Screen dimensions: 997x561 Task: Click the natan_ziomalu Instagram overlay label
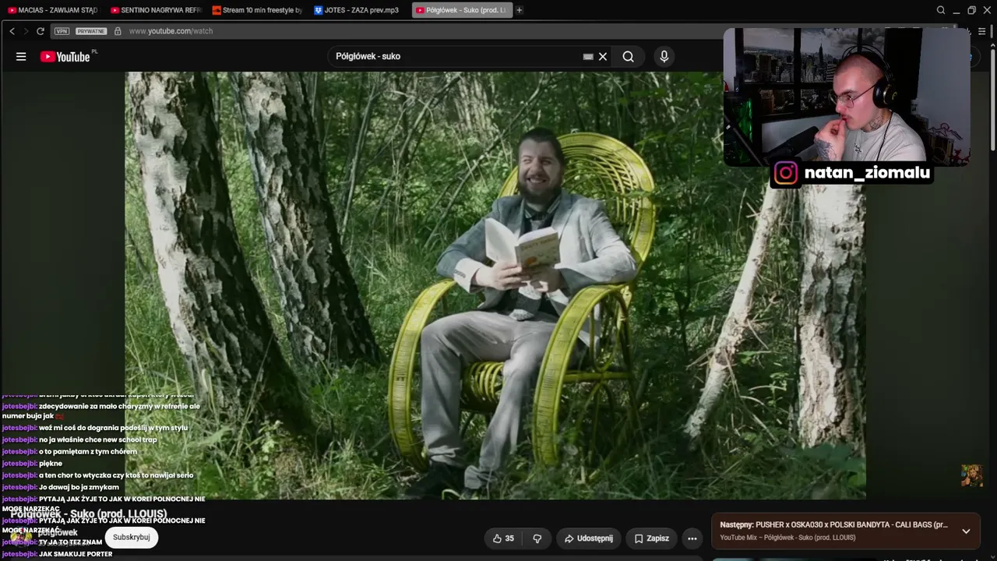[x=851, y=173]
